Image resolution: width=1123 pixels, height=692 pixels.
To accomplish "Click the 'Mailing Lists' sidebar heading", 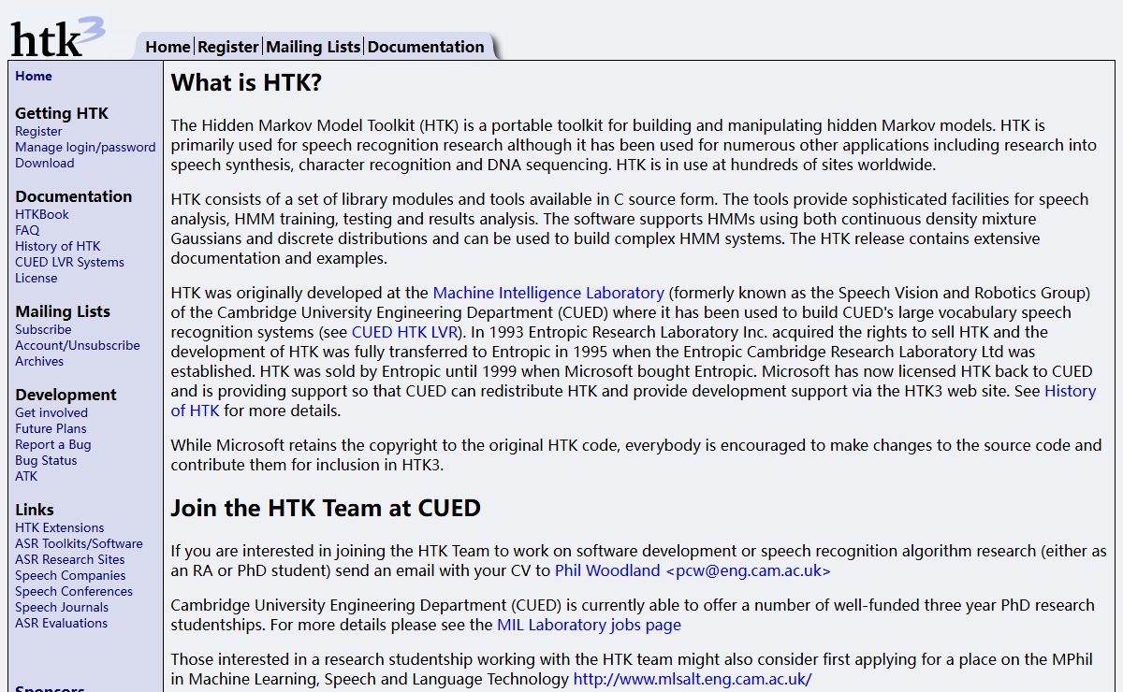I will [63, 311].
